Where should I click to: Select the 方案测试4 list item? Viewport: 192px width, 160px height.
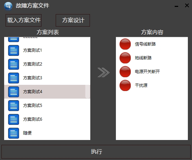click(x=47, y=92)
